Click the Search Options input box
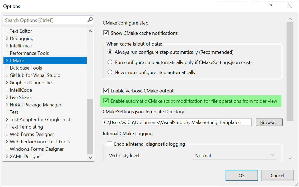The image size is (299, 187). pos(45,20)
